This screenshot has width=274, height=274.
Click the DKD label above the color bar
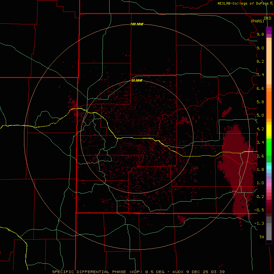click(x=268, y=18)
